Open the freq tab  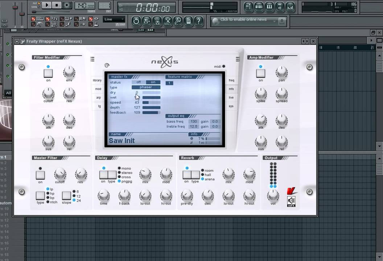click(231, 80)
